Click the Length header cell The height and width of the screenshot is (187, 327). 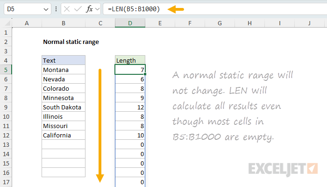[130, 60]
